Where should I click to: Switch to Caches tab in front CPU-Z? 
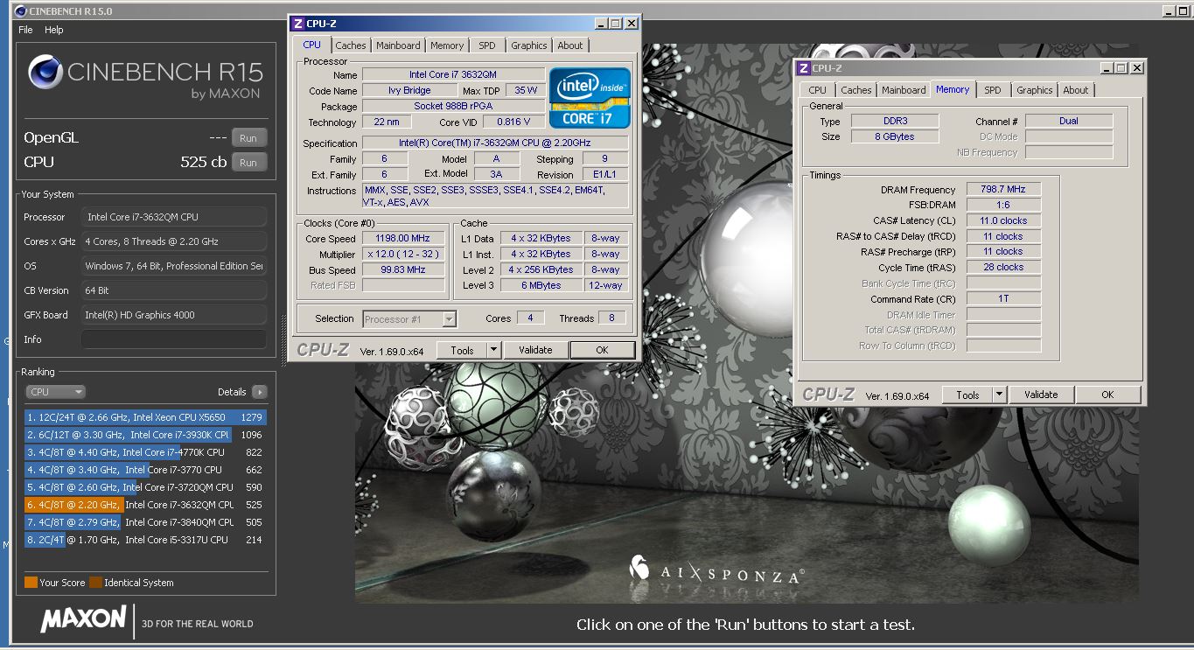pyautogui.click(x=351, y=45)
